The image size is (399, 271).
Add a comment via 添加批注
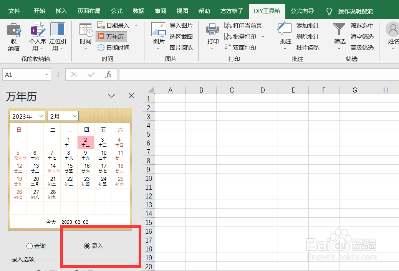307,25
